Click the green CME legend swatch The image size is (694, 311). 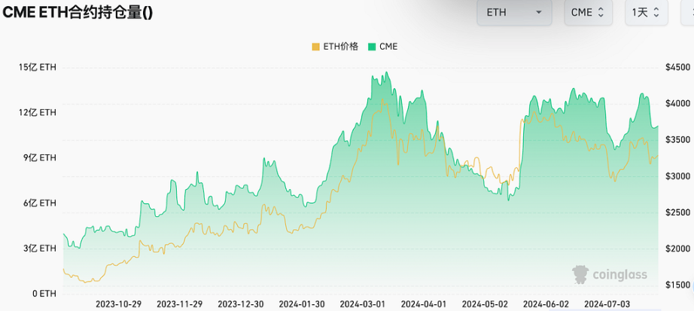[x=372, y=47]
